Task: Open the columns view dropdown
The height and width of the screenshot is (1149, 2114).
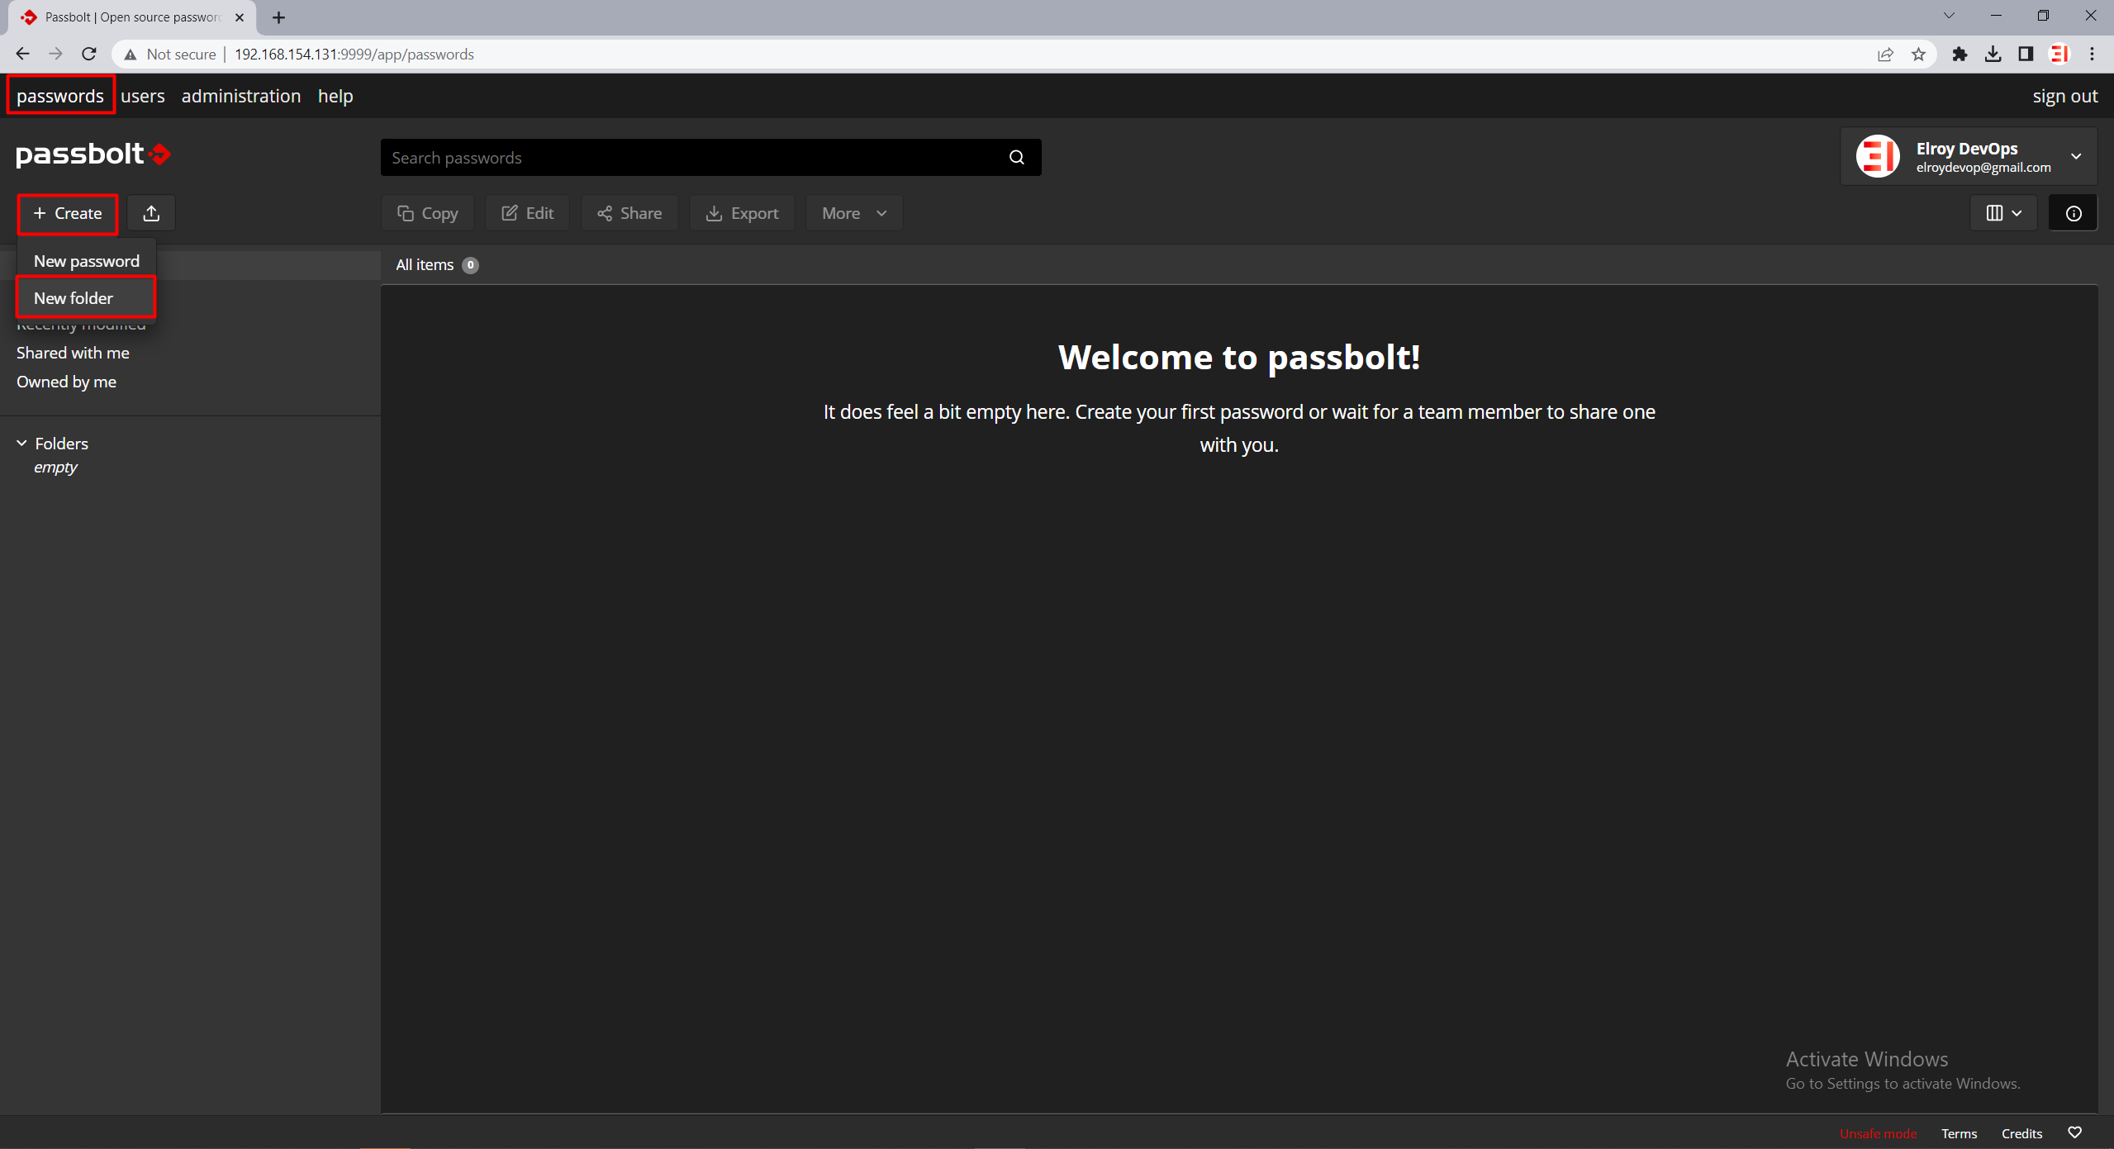Action: [x=2003, y=213]
